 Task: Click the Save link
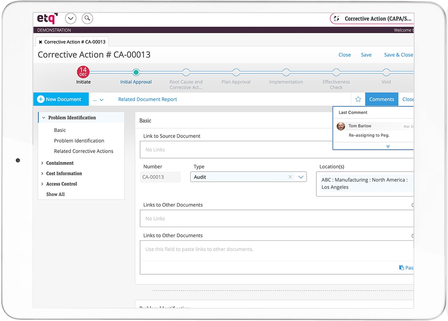[366, 55]
